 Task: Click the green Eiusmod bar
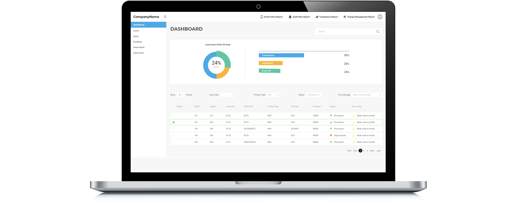point(269,71)
